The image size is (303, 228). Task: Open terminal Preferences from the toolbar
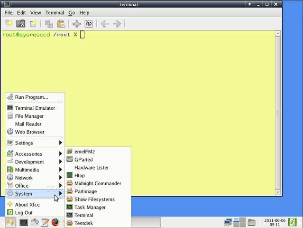[89, 24]
